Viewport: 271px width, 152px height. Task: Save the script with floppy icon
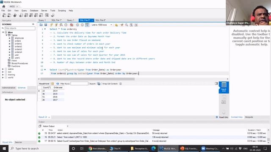click(x=46, y=25)
